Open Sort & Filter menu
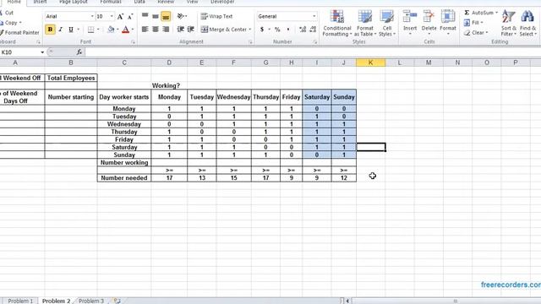Viewport: 541px width, 304px height. coord(509,23)
